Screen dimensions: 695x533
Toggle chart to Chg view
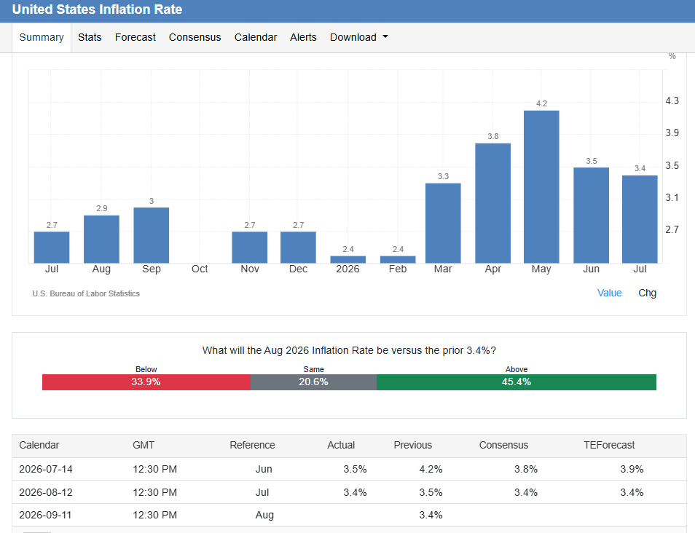tap(647, 293)
